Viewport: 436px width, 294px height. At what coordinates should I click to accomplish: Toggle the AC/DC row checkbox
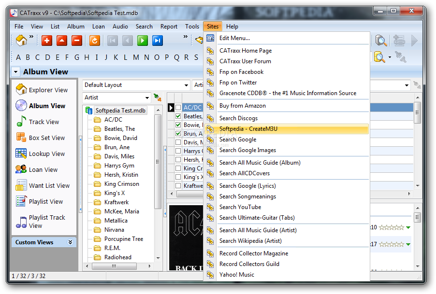click(178, 107)
